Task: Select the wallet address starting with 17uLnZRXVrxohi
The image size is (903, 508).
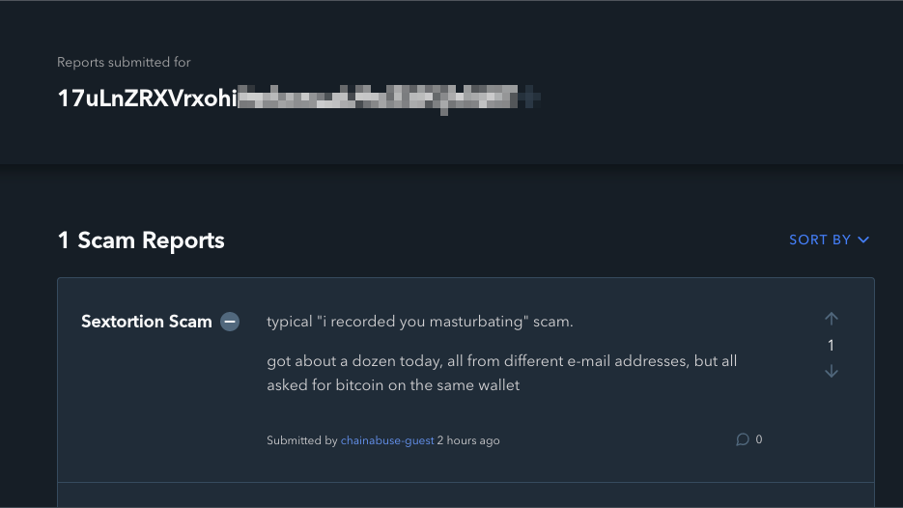Action: click(147, 99)
